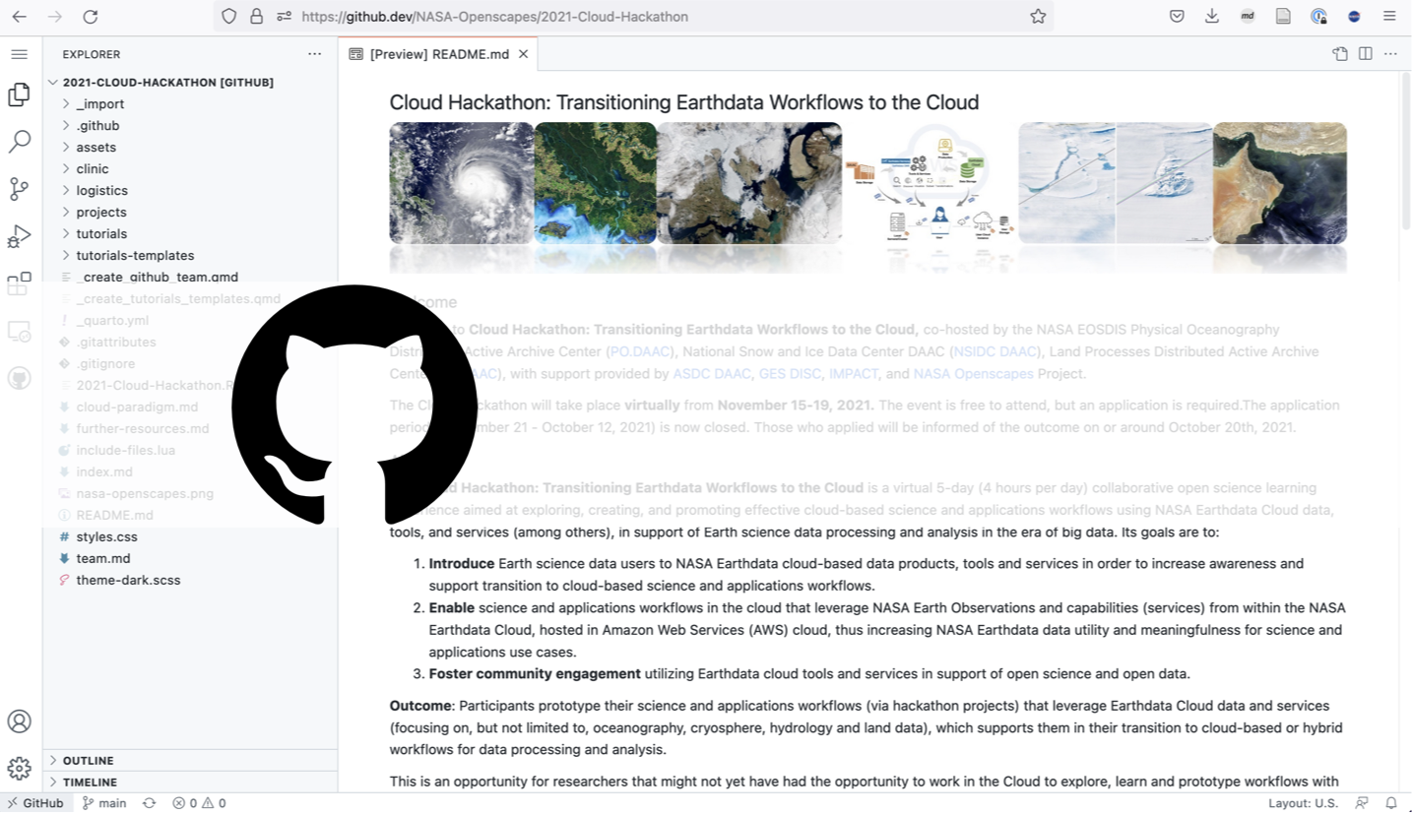This screenshot has width=1413, height=815.
Task: Open the NSIDC DAAC link
Action: pos(995,351)
